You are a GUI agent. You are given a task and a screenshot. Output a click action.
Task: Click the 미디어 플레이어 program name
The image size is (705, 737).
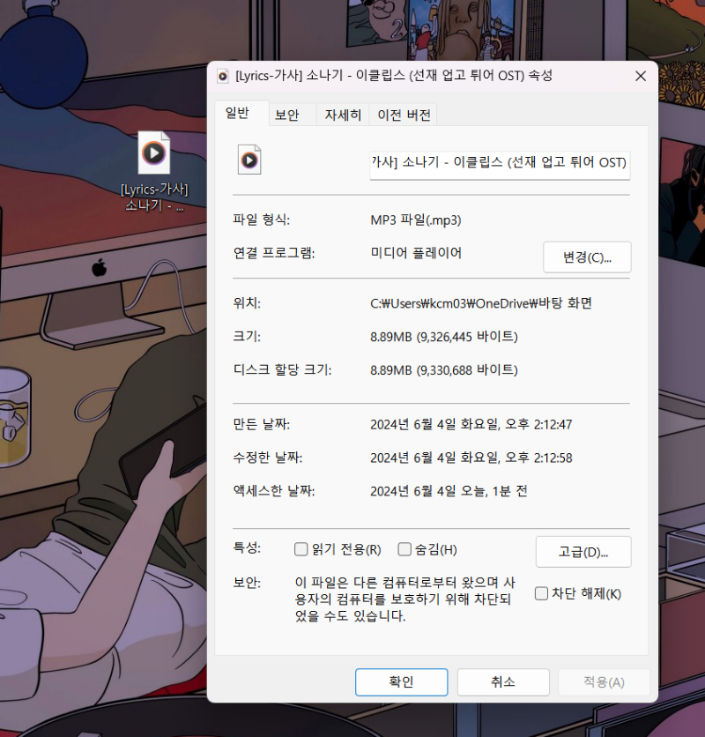click(416, 253)
